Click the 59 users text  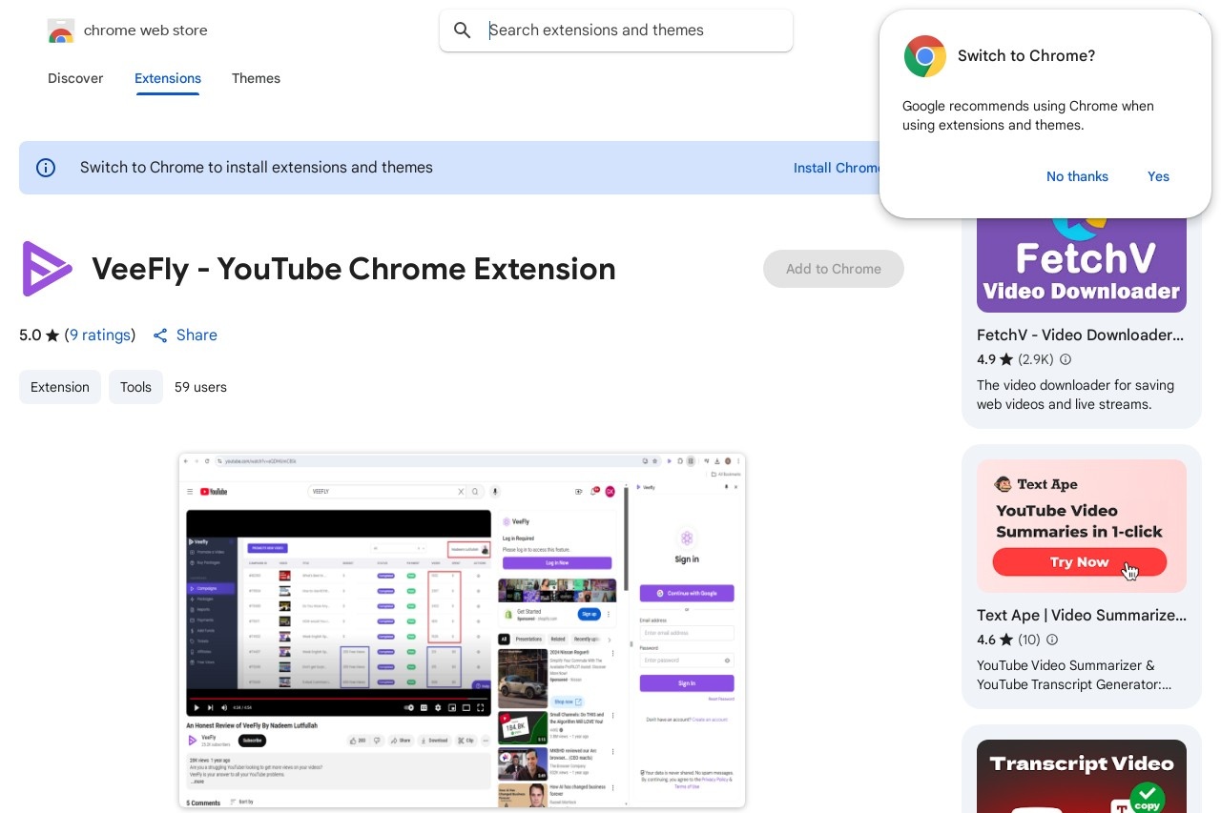[200, 387]
